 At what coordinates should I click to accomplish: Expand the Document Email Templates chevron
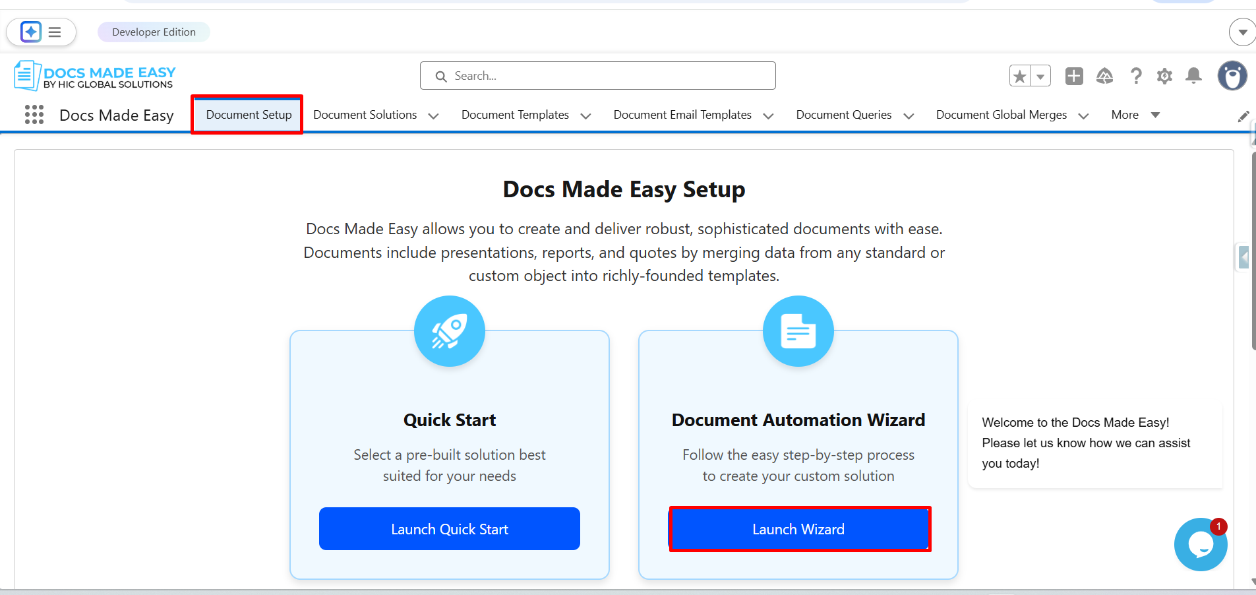point(768,116)
